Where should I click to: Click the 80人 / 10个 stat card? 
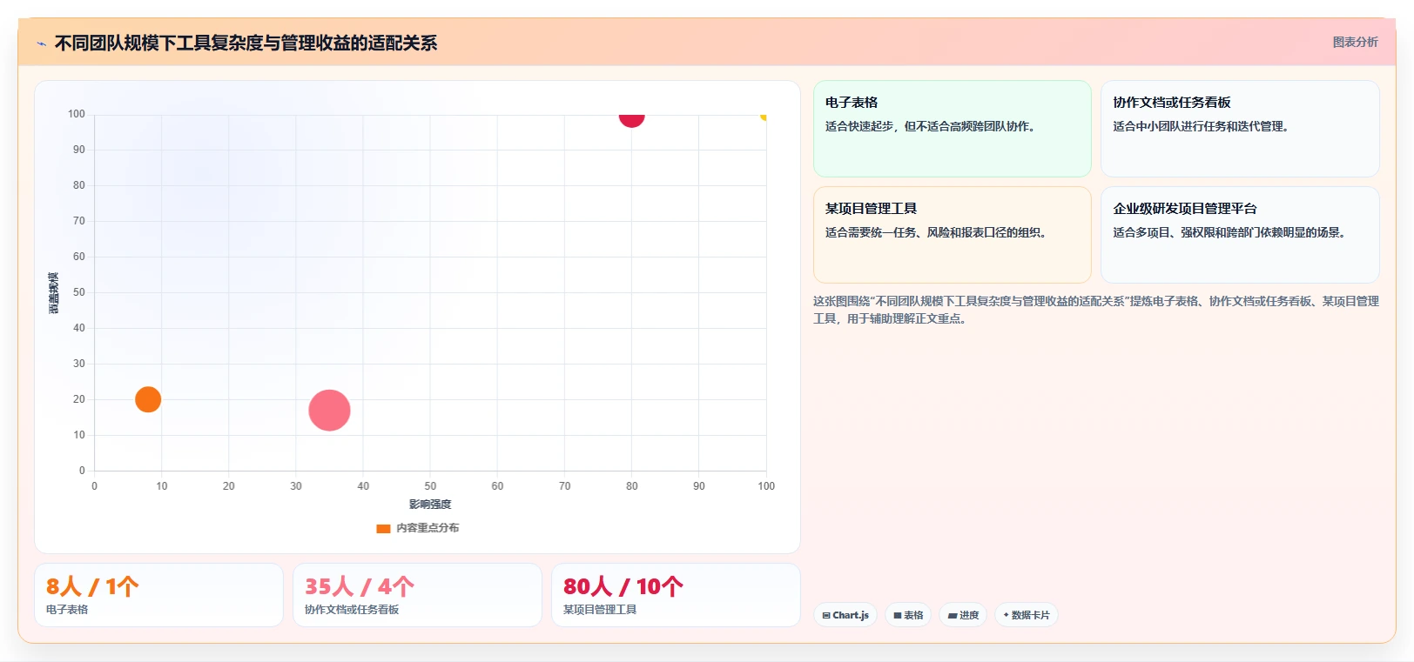(676, 595)
